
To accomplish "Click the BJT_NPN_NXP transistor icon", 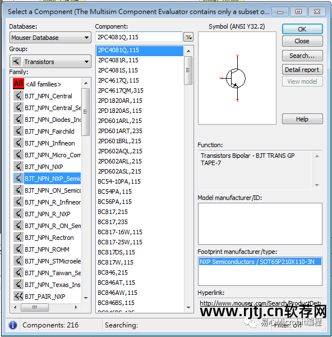I will [x=19, y=167].
